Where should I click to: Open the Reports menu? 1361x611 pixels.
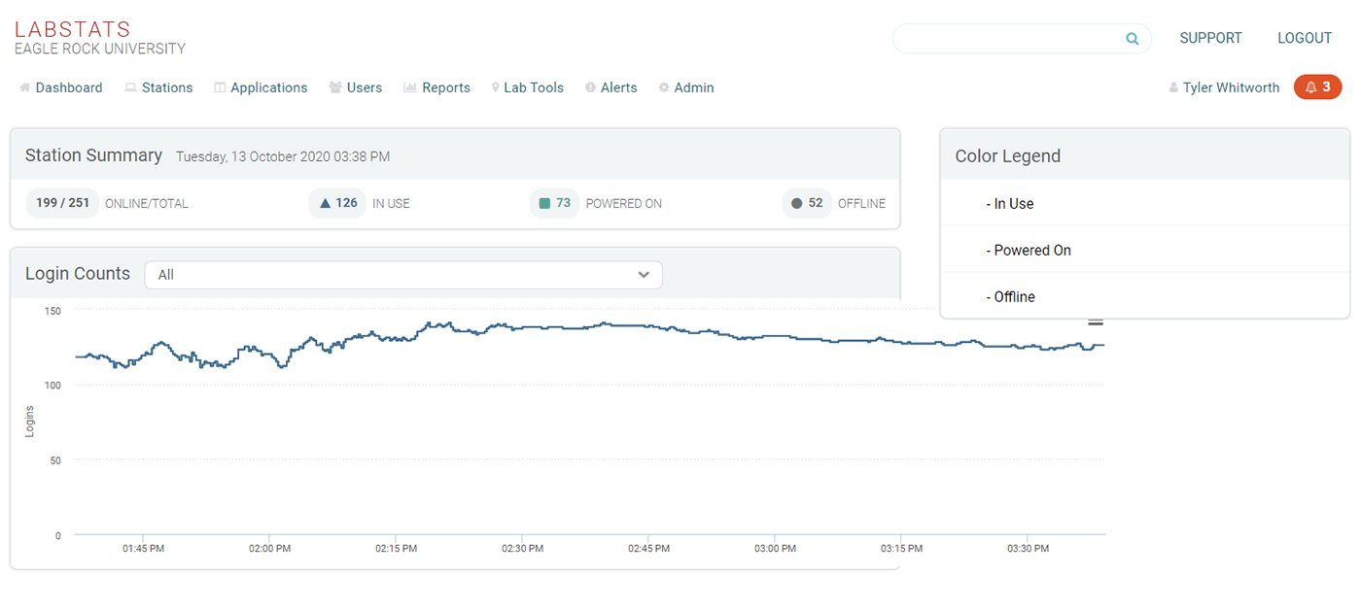[x=437, y=87]
